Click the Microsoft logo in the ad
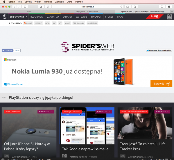174x160 pixels. coord(10,60)
